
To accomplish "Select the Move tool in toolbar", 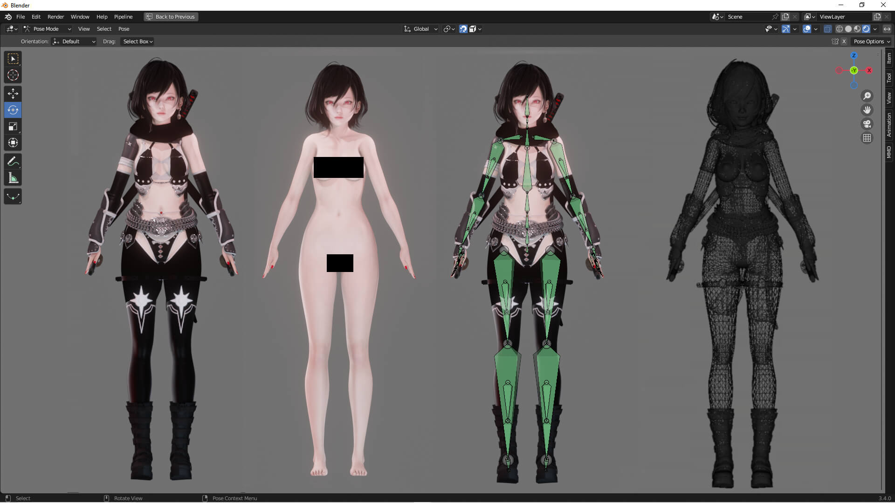I will point(13,94).
